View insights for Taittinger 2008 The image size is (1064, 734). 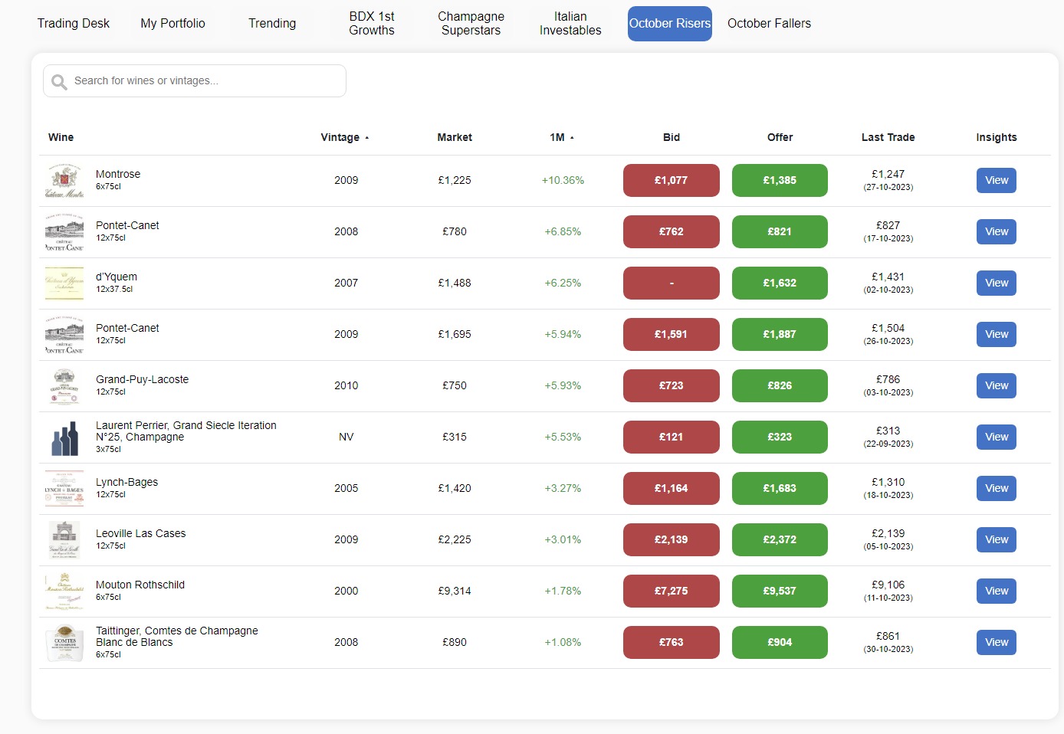pos(997,642)
